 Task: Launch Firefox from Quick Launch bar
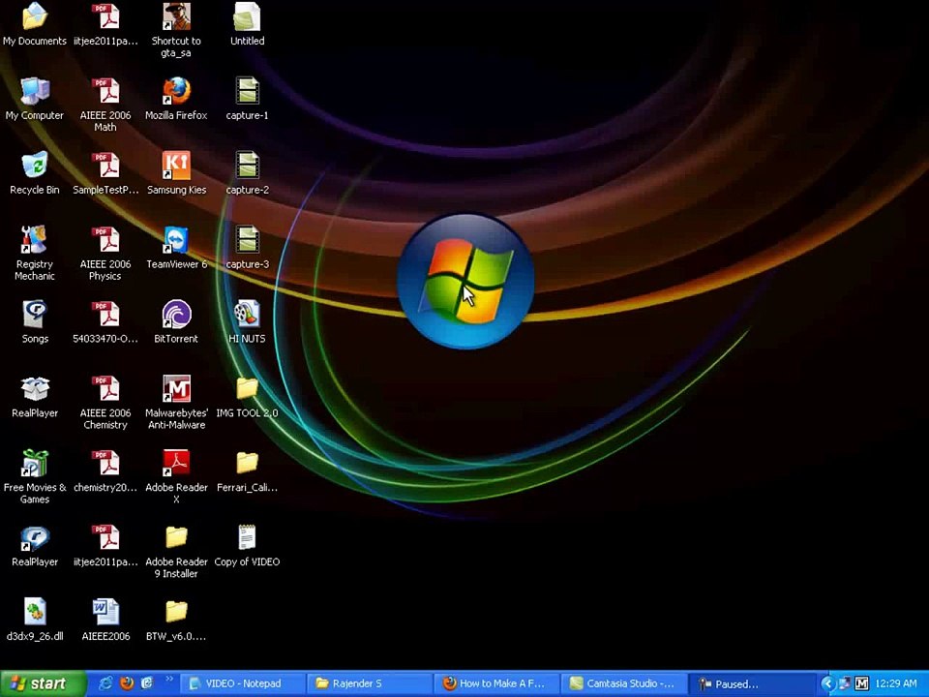[126, 683]
